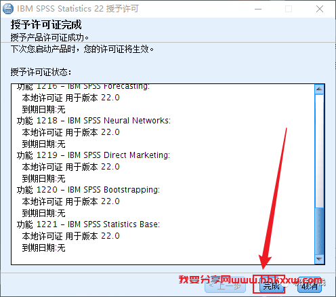The image size is (336, 297).
Task: Click '到期日期:无' under Statistics Base
Action: pos(43,248)
